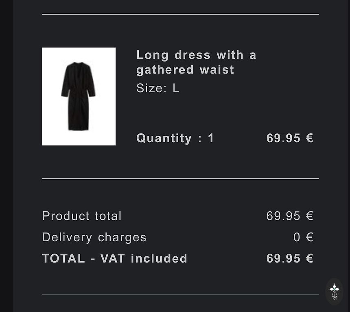This screenshot has height=312, width=350.
Task: Click the divider line above the product
Action: (x=180, y=14)
